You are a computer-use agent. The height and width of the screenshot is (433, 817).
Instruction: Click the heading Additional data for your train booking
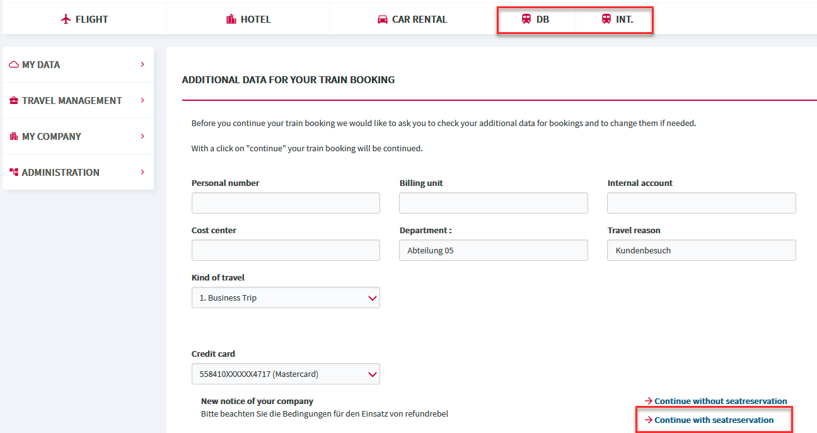[288, 80]
